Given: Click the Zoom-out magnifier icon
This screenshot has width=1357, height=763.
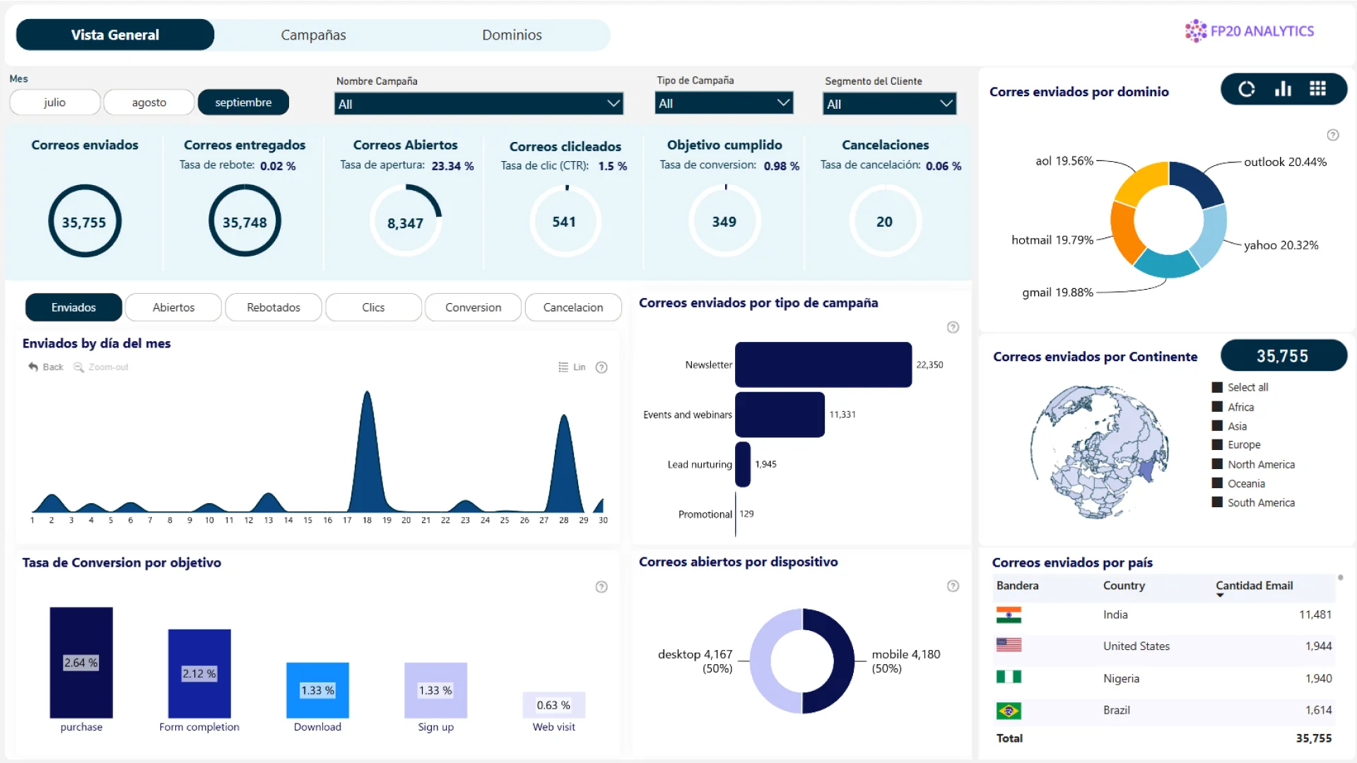Looking at the screenshot, I should [x=78, y=367].
